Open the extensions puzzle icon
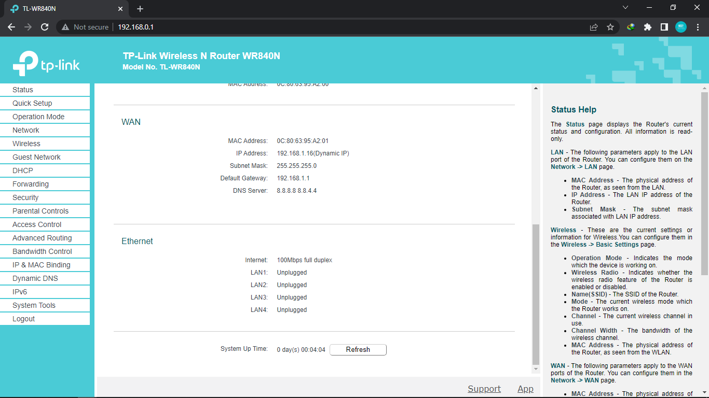 click(648, 27)
